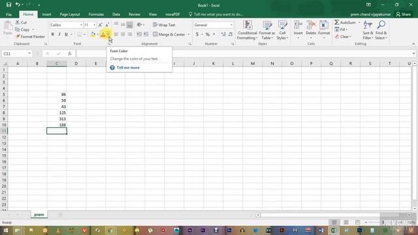
Task: Open the Clear dropdown in Editing
Action: tap(343, 37)
